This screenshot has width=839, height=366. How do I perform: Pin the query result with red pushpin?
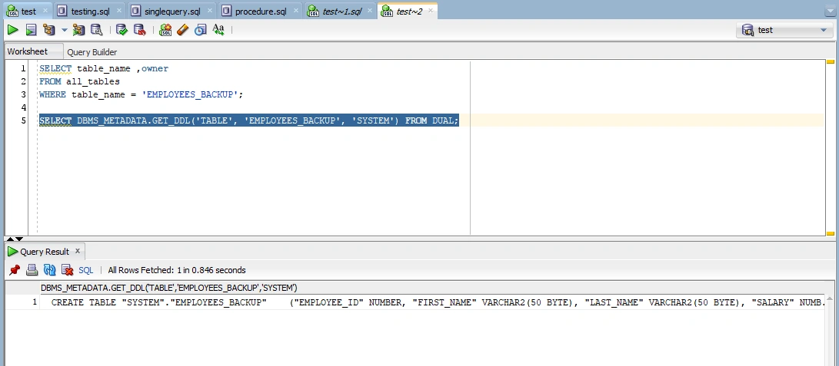point(15,270)
